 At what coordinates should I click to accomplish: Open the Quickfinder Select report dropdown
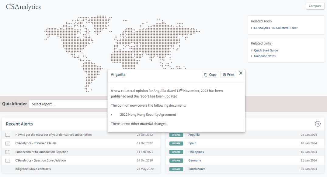(x=68, y=104)
